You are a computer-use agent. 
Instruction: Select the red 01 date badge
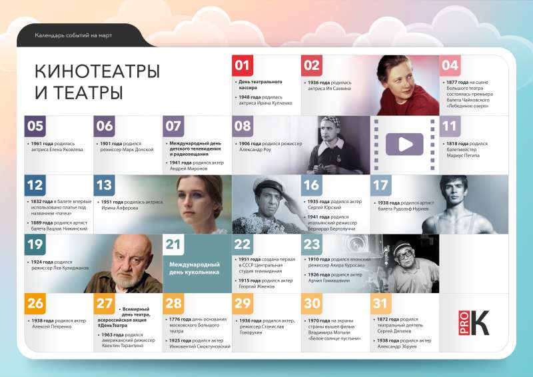click(x=242, y=65)
